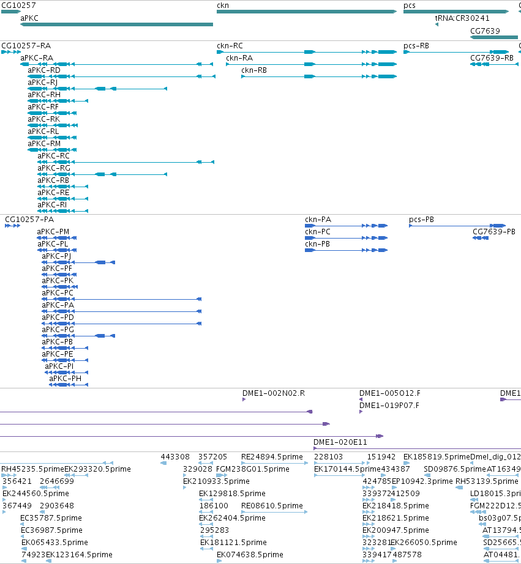Click the CG10257-RA transcript label
The width and height of the screenshot is (521, 564).
click(26, 46)
